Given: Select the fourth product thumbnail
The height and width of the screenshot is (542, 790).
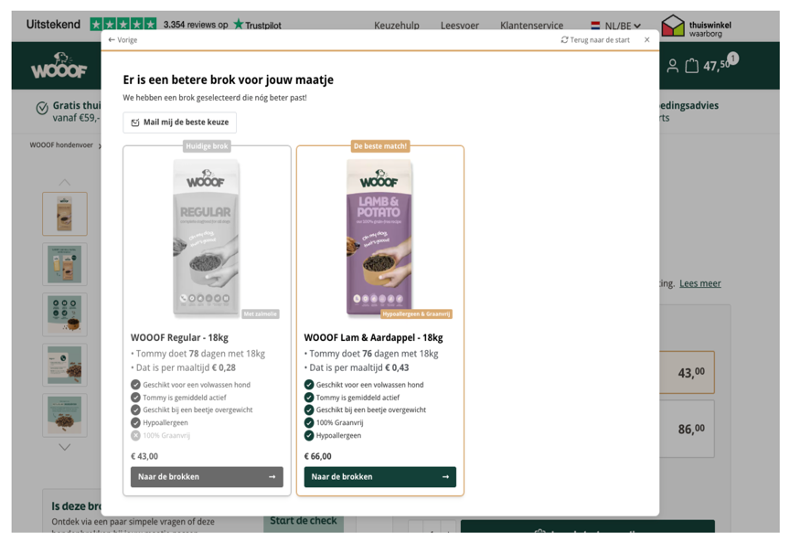Looking at the screenshot, I should (x=65, y=365).
